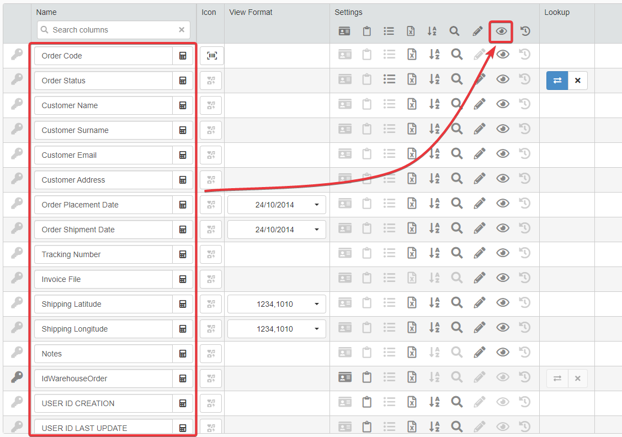
Task: Open calculator icon beside Customer Name
Action: [x=183, y=105]
